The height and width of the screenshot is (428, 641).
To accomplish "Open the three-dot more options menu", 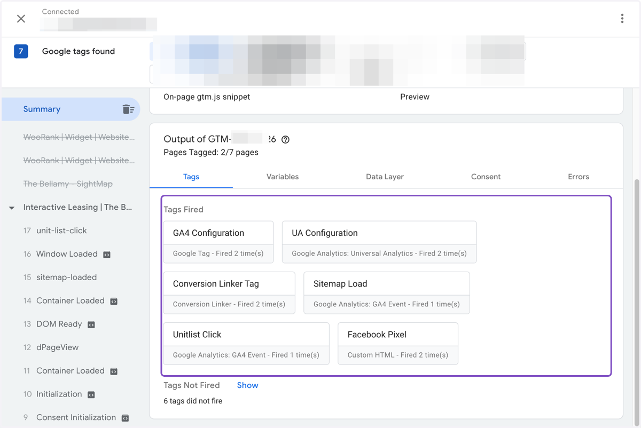I will (622, 19).
